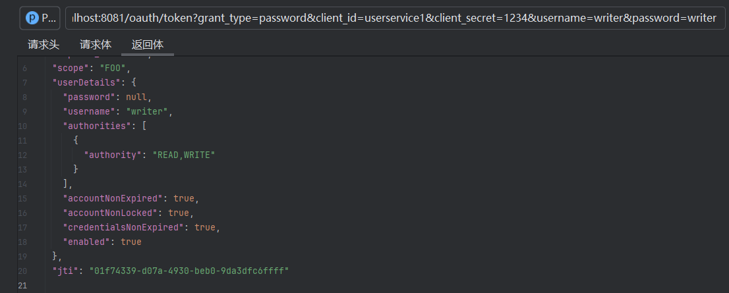Click empty line 21 in the editor

coord(198,285)
